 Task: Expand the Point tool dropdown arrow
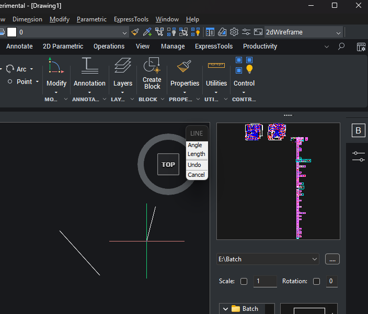[37, 82]
